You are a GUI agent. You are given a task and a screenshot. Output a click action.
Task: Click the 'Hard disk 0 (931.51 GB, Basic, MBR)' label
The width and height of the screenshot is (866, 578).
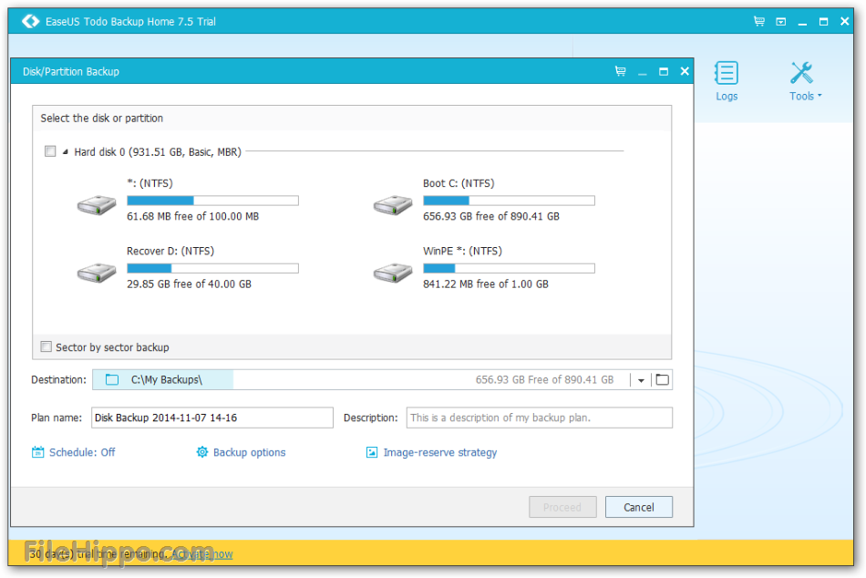158,152
